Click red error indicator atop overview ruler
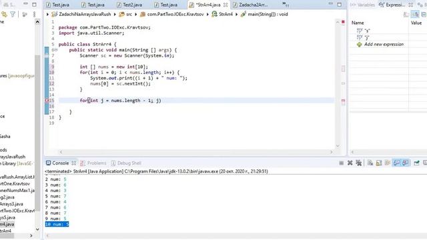This screenshot has height=240, width=427. (343, 22)
